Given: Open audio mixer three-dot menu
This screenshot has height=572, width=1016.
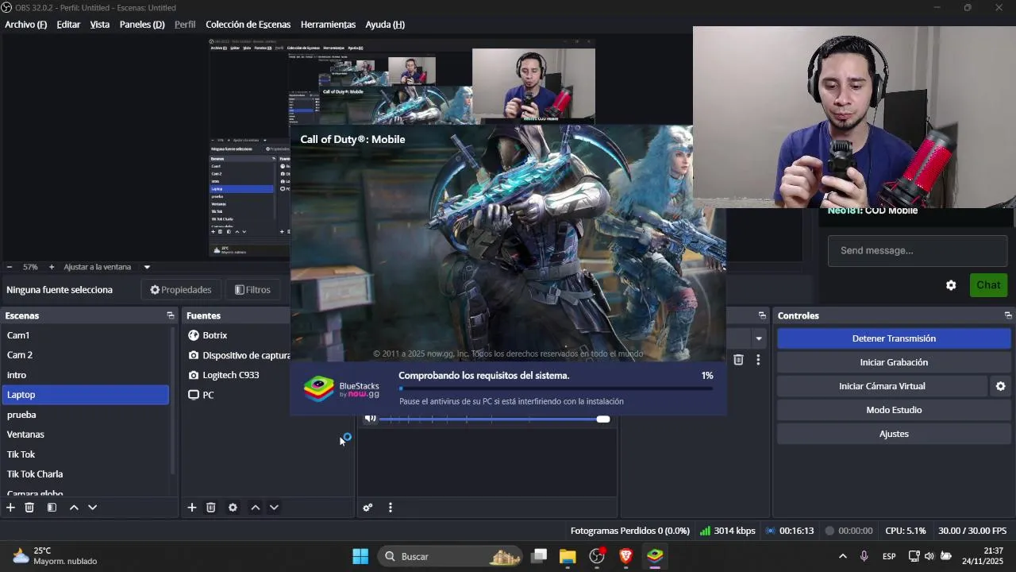Looking at the screenshot, I should [390, 508].
